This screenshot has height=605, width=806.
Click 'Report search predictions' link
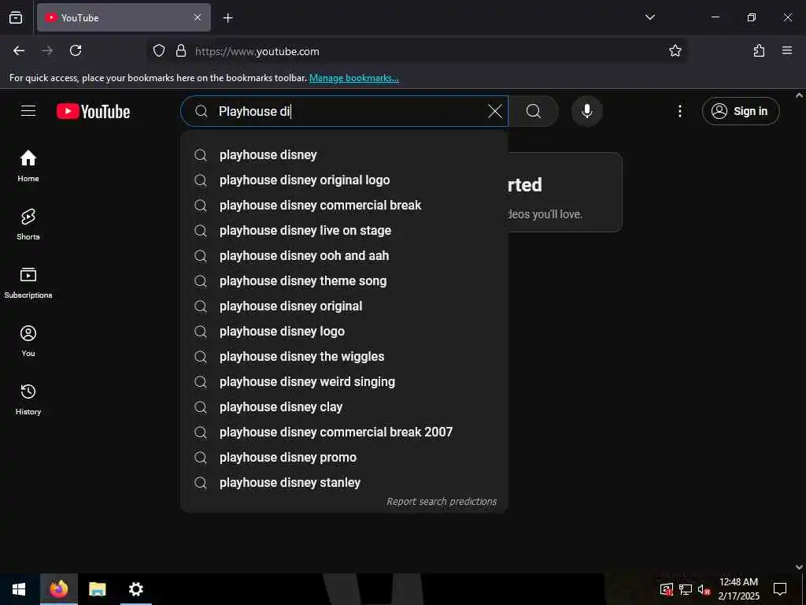click(441, 502)
